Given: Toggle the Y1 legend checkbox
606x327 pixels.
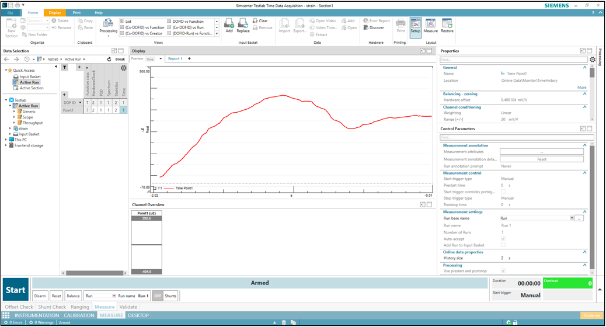Looking at the screenshot, I should [155, 188].
